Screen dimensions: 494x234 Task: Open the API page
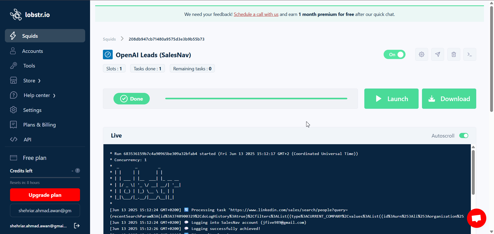click(x=28, y=140)
